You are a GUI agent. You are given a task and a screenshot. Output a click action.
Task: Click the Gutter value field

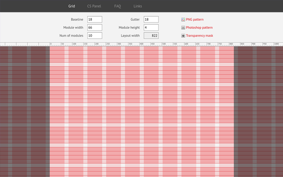click(x=151, y=19)
